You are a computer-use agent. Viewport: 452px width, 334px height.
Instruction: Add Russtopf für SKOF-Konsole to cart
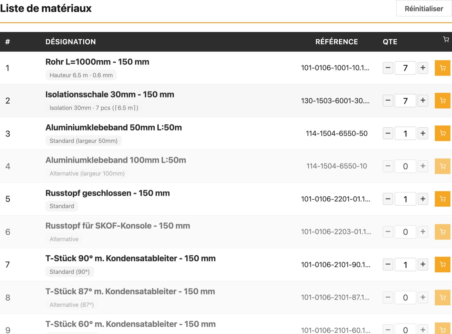click(443, 232)
